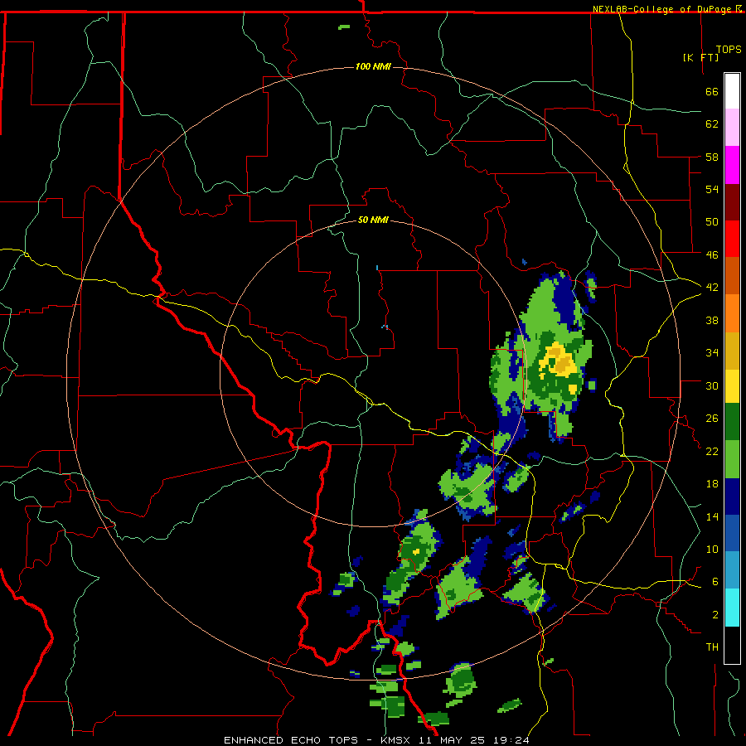746x746 pixels.
Task: Click the 100 NMI range ring label
Action: (x=373, y=66)
